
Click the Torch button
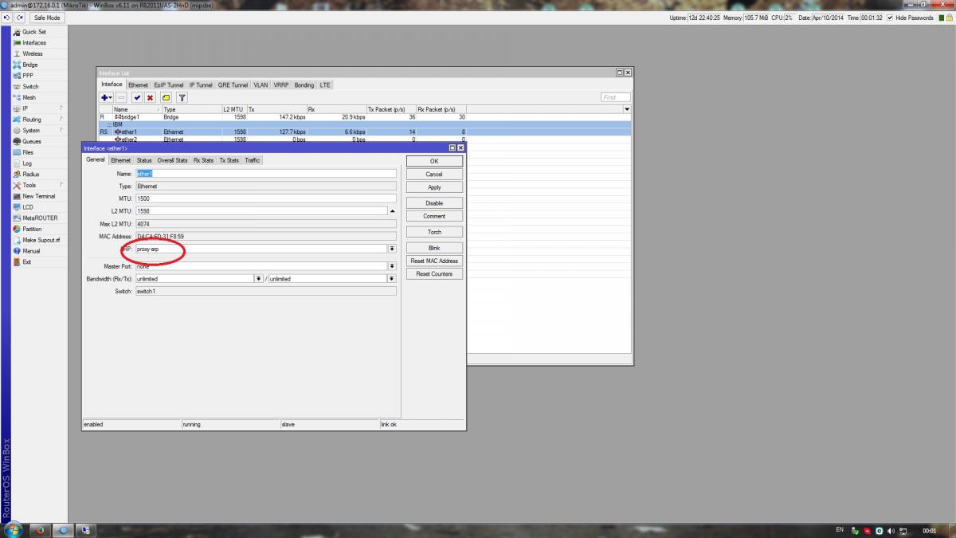434,232
